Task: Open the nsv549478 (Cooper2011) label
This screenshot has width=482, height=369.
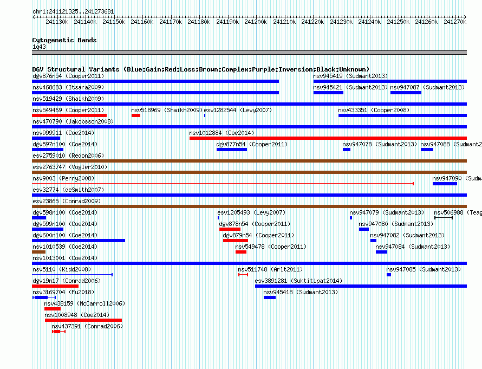Action: click(x=271, y=247)
